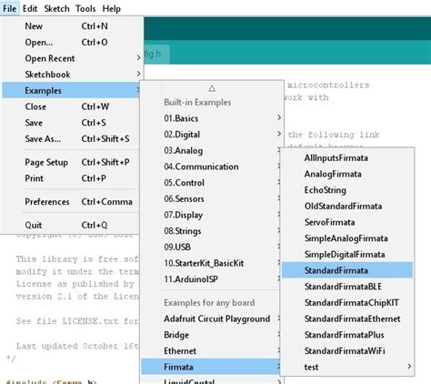
Task: Open the AnalogFirmata example
Action: (x=347, y=174)
